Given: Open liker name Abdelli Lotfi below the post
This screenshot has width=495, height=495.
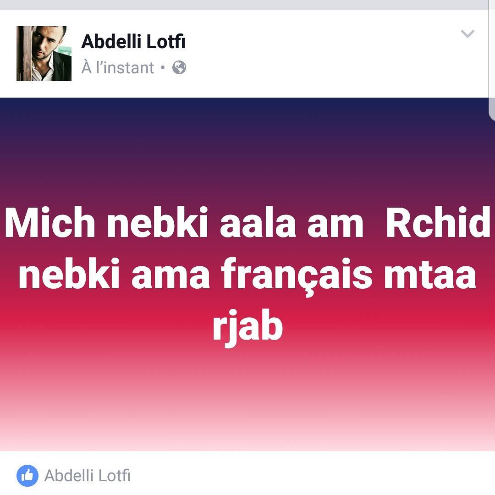Looking at the screenshot, I should (x=87, y=475).
